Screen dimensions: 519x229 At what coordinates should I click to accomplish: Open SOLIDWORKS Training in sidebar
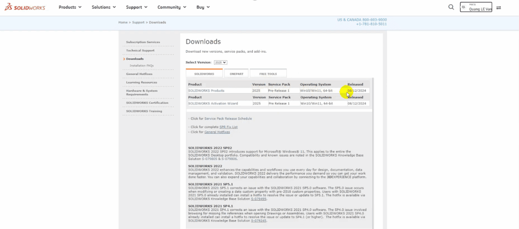(144, 111)
